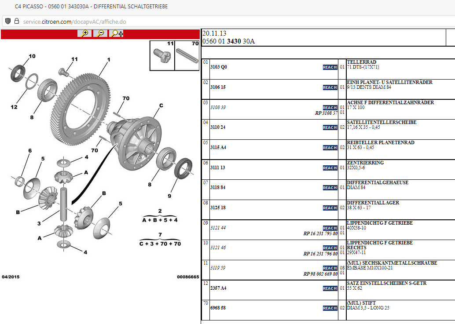Image resolution: width=455 pixels, height=324 pixels.
Task: Select part number 3103 Q0
Action: [x=219, y=67]
